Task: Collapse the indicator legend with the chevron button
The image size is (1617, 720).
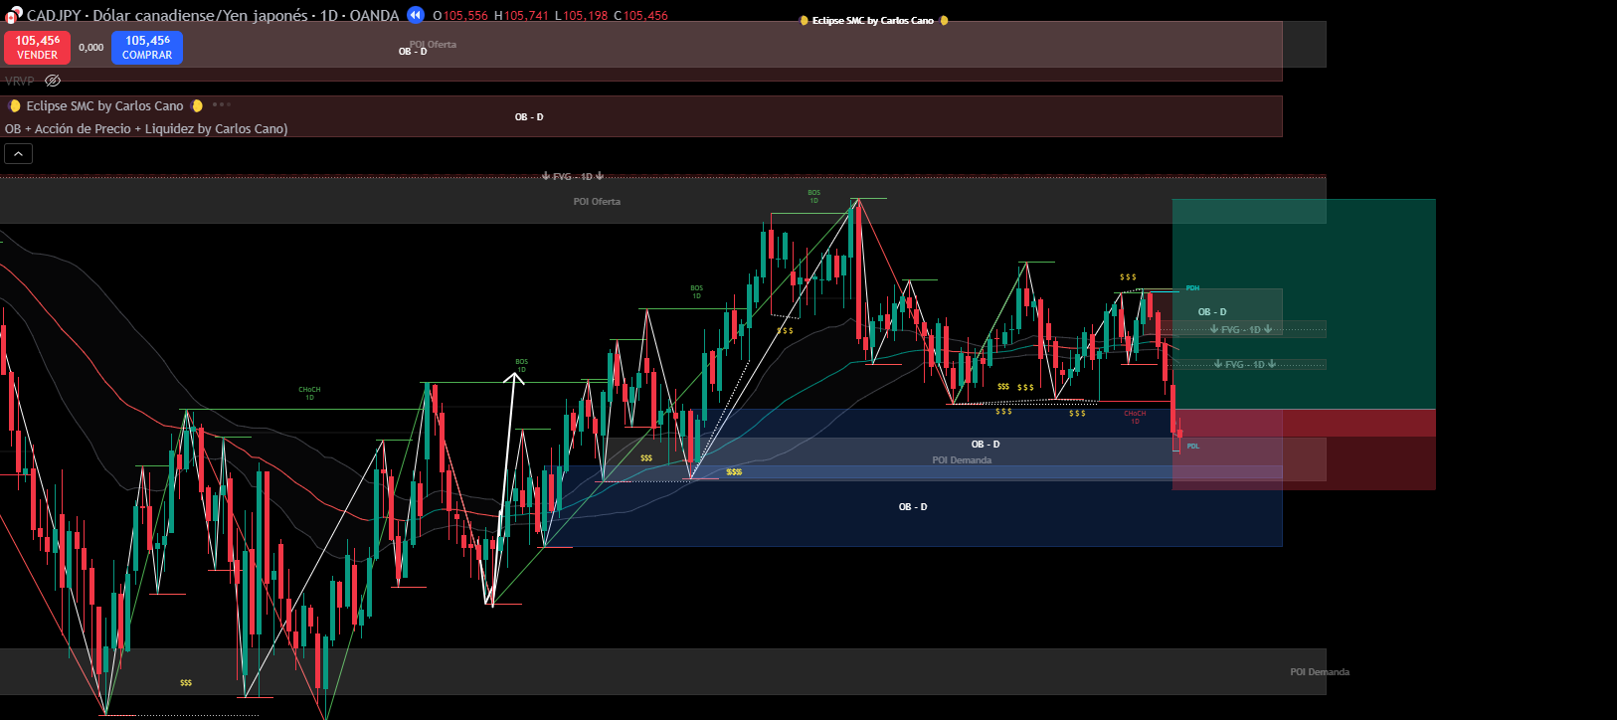Action: (x=18, y=153)
